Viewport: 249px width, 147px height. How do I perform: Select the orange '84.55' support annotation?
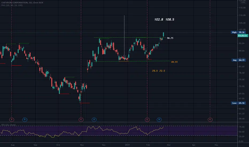coord(174,62)
